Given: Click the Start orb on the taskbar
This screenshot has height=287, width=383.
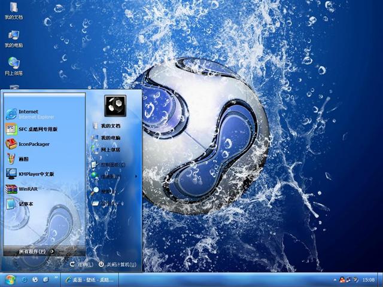Looking at the screenshot, I should (x=10, y=279).
